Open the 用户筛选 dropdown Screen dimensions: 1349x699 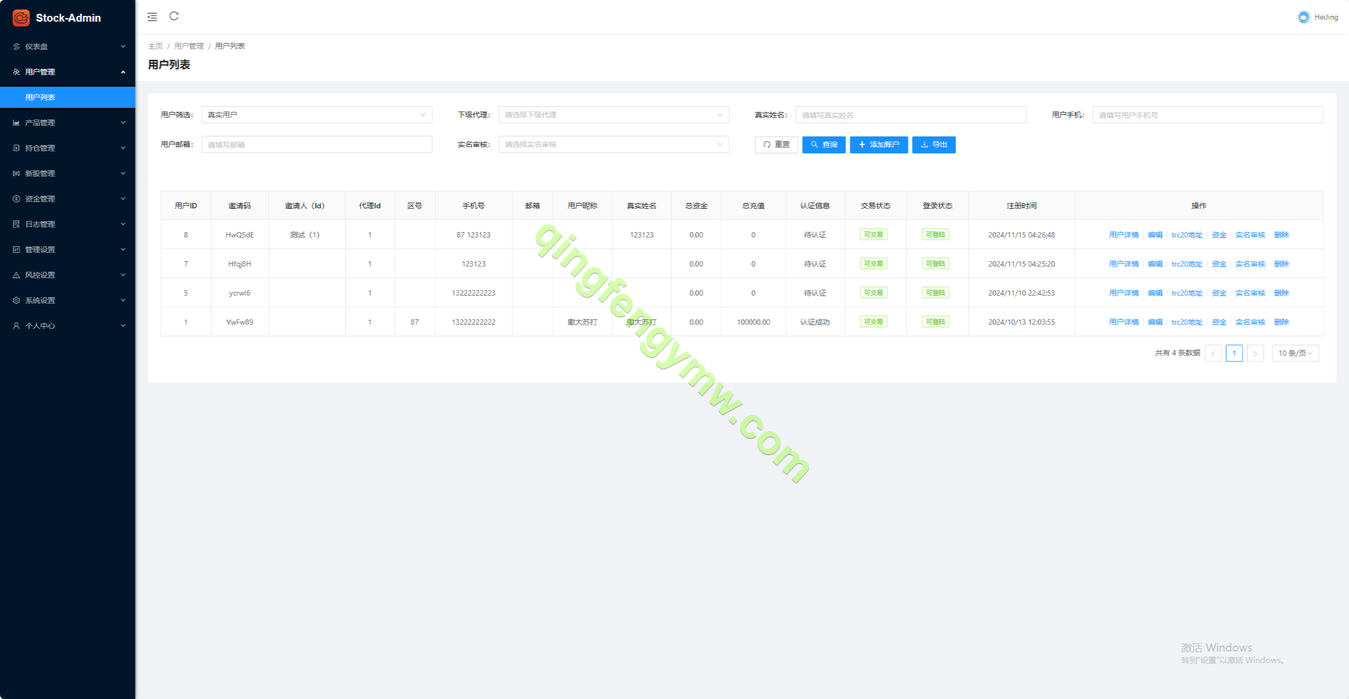click(x=316, y=115)
